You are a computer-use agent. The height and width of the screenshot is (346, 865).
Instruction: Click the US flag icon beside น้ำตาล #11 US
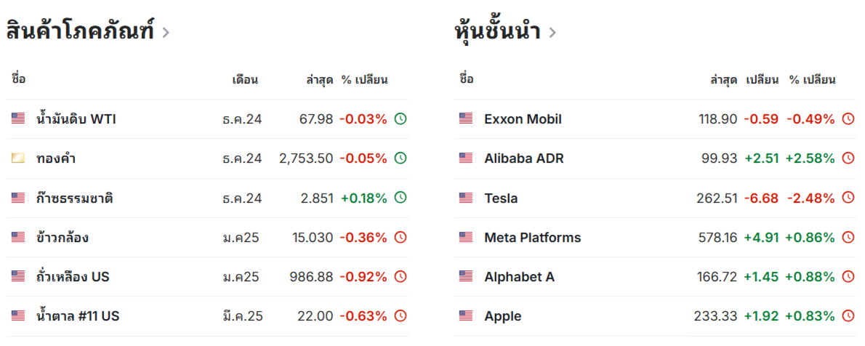(18, 316)
